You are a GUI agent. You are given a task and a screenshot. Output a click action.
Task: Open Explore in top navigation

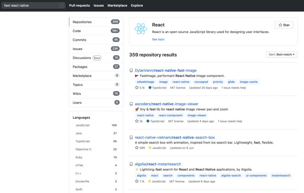pos(137,5)
